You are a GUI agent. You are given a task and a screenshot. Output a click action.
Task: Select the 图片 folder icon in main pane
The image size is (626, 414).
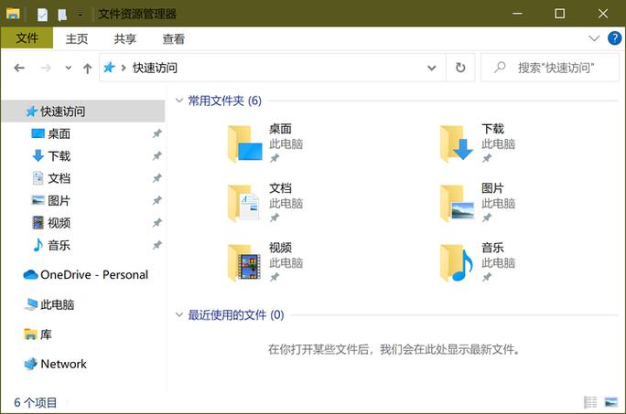[x=458, y=203]
